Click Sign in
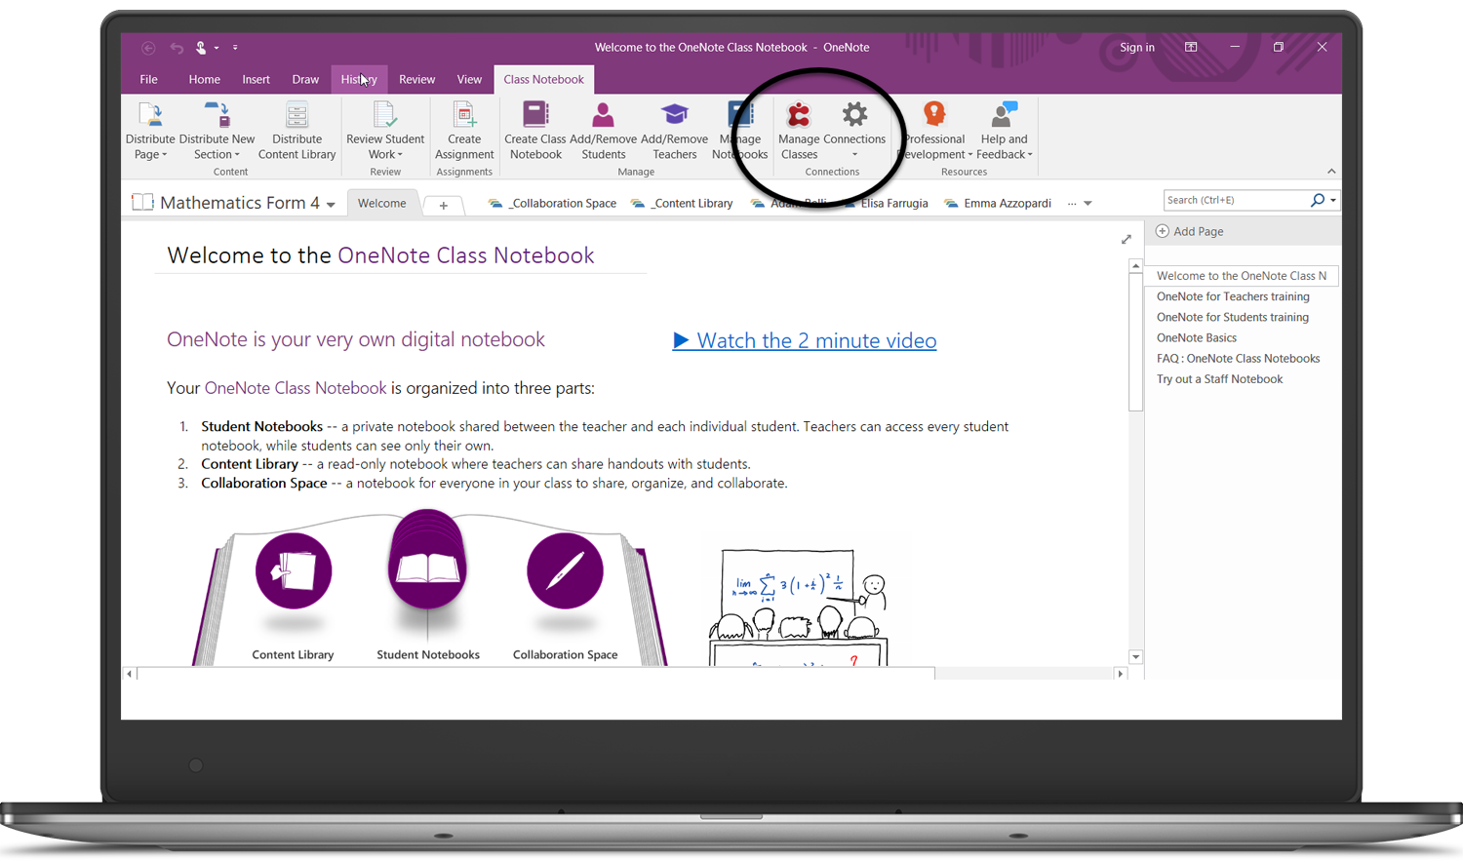Image resolution: width=1463 pixels, height=861 pixels. [x=1136, y=47]
